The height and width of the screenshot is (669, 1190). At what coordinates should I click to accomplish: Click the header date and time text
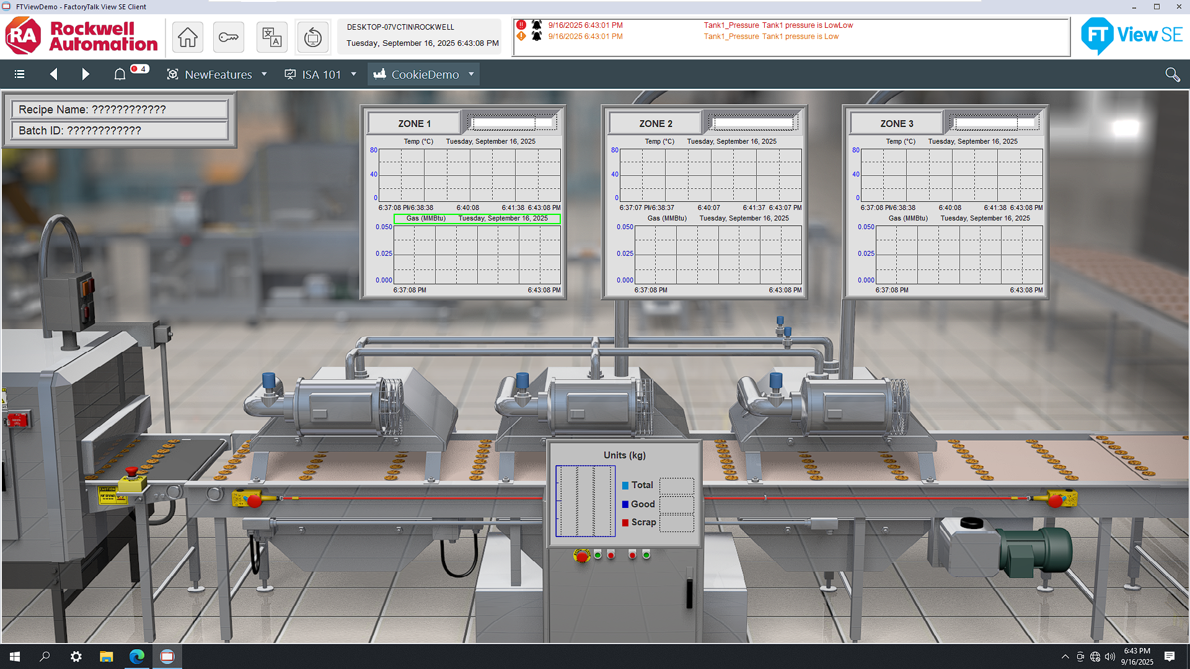(422, 43)
